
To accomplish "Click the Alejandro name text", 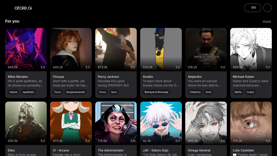I will point(195,77).
